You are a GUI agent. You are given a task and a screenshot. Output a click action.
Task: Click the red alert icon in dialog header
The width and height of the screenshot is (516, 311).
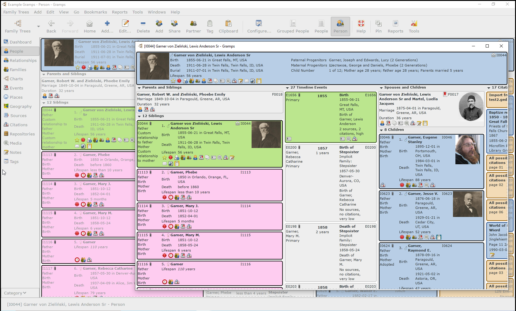pyautogui.click(x=179, y=81)
